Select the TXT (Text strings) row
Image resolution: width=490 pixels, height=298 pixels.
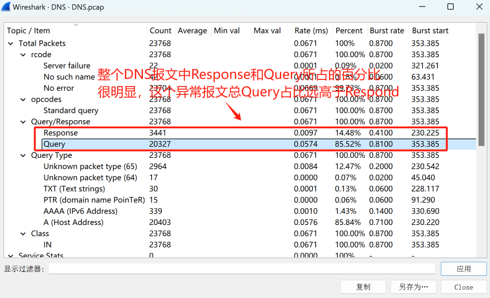(74, 189)
